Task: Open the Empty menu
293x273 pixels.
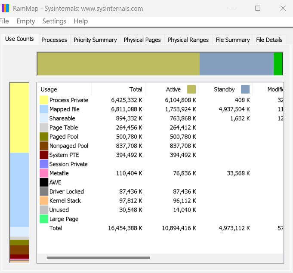Action: point(26,21)
